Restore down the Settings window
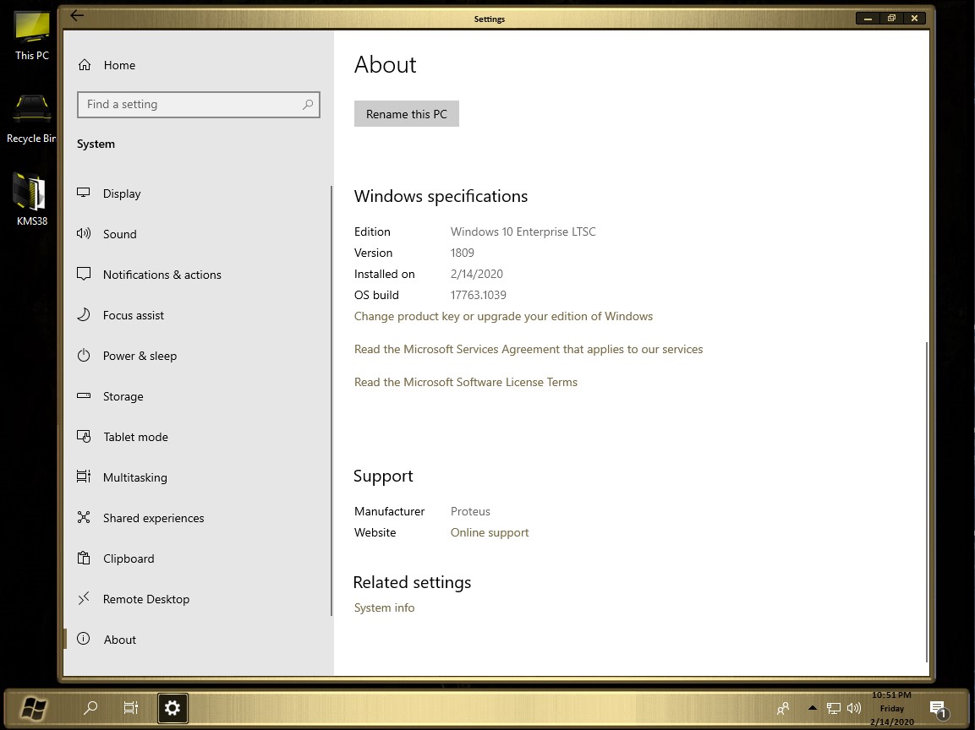This screenshot has width=975, height=730. tap(891, 19)
